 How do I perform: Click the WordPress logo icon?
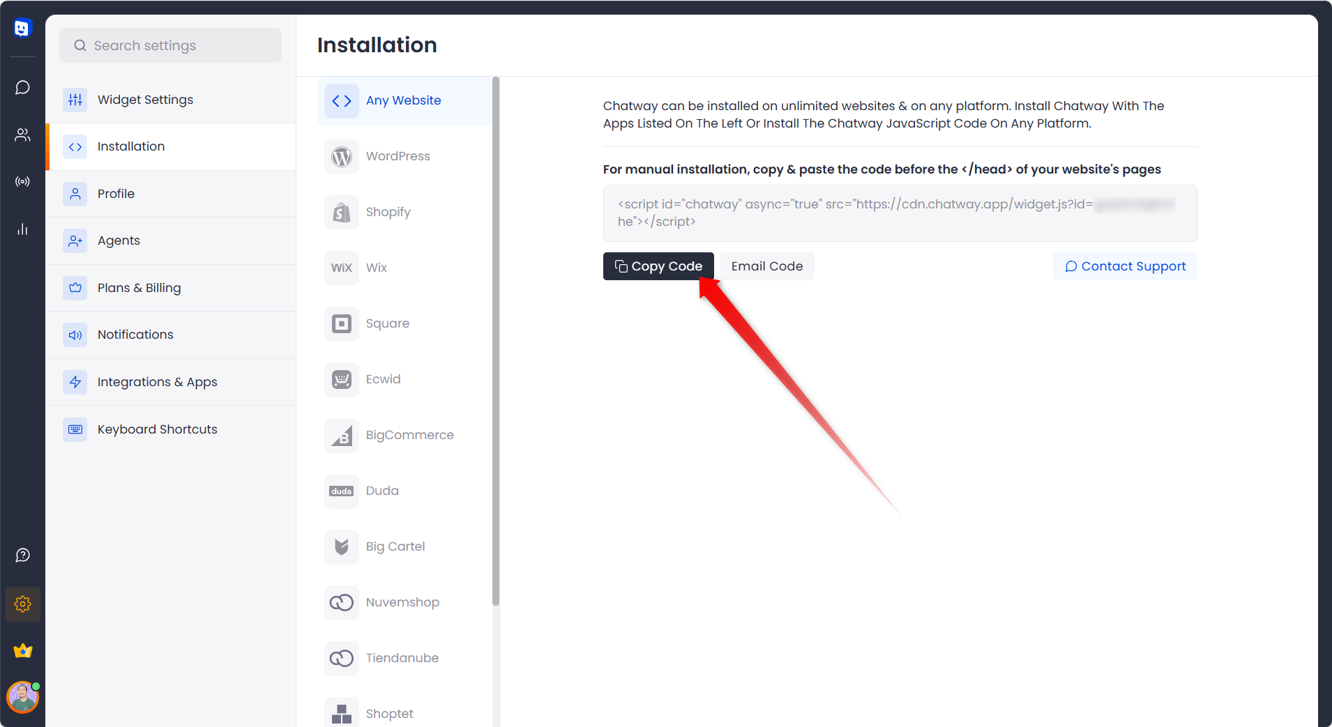(342, 157)
